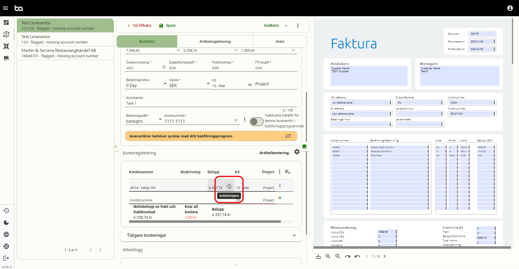Clear the Kontonummer 1111-1111 field

[236, 120]
